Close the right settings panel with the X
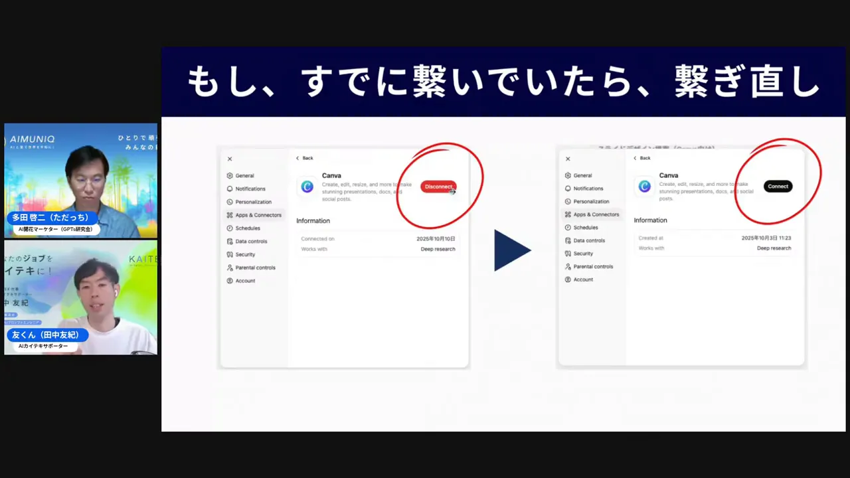The height and width of the screenshot is (478, 850). pos(568,159)
